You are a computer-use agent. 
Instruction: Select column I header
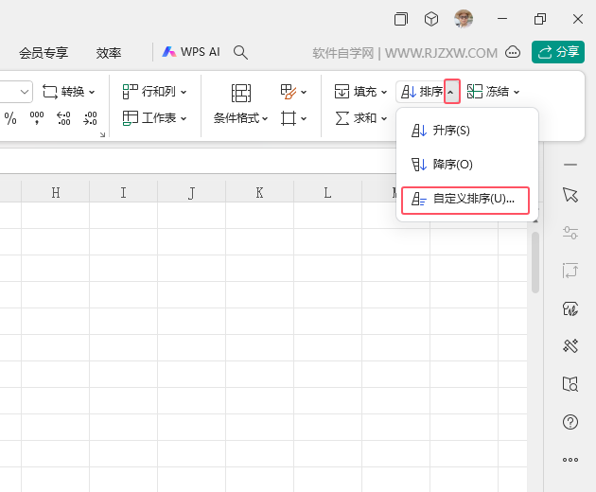pyautogui.click(x=123, y=192)
